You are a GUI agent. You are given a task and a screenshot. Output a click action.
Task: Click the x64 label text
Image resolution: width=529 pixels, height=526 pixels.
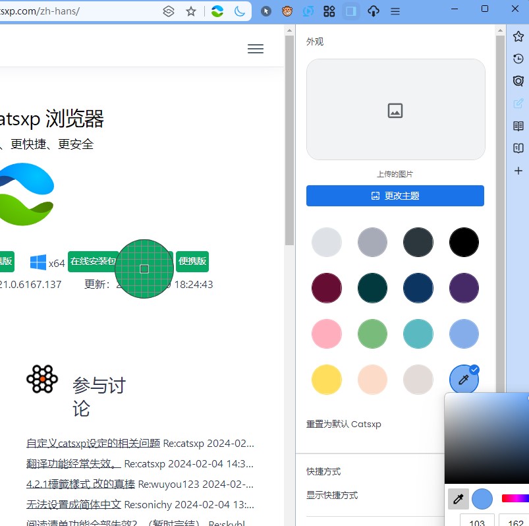[x=57, y=264]
